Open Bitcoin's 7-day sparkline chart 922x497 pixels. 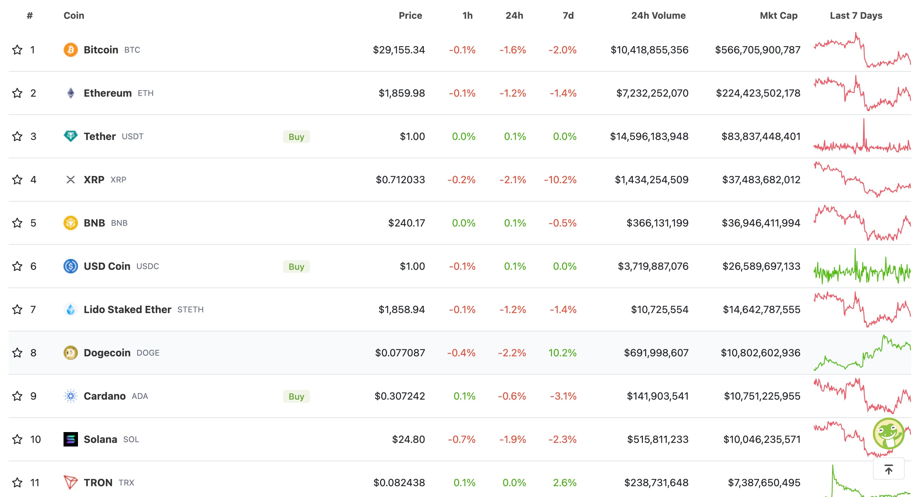862,50
